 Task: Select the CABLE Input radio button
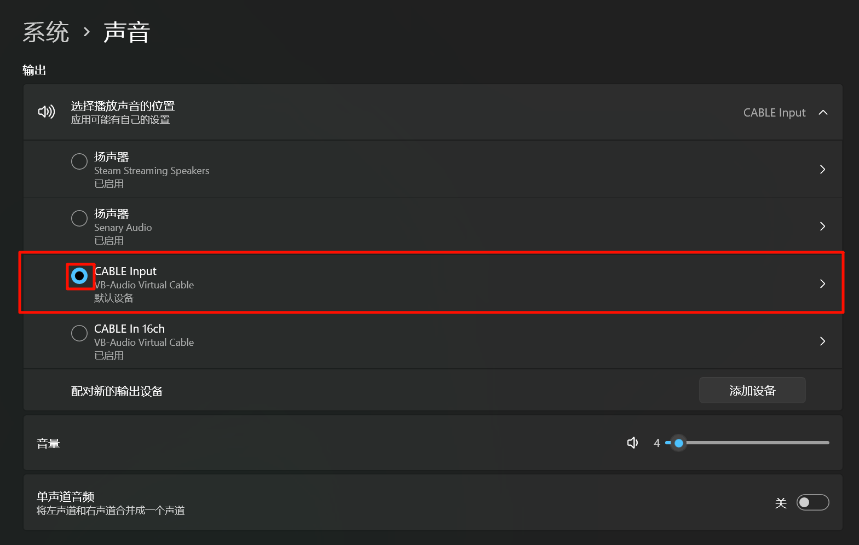(x=79, y=276)
